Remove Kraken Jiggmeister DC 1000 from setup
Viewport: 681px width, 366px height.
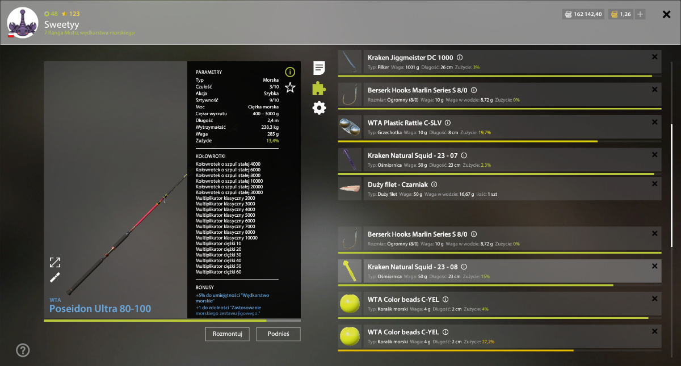point(654,57)
